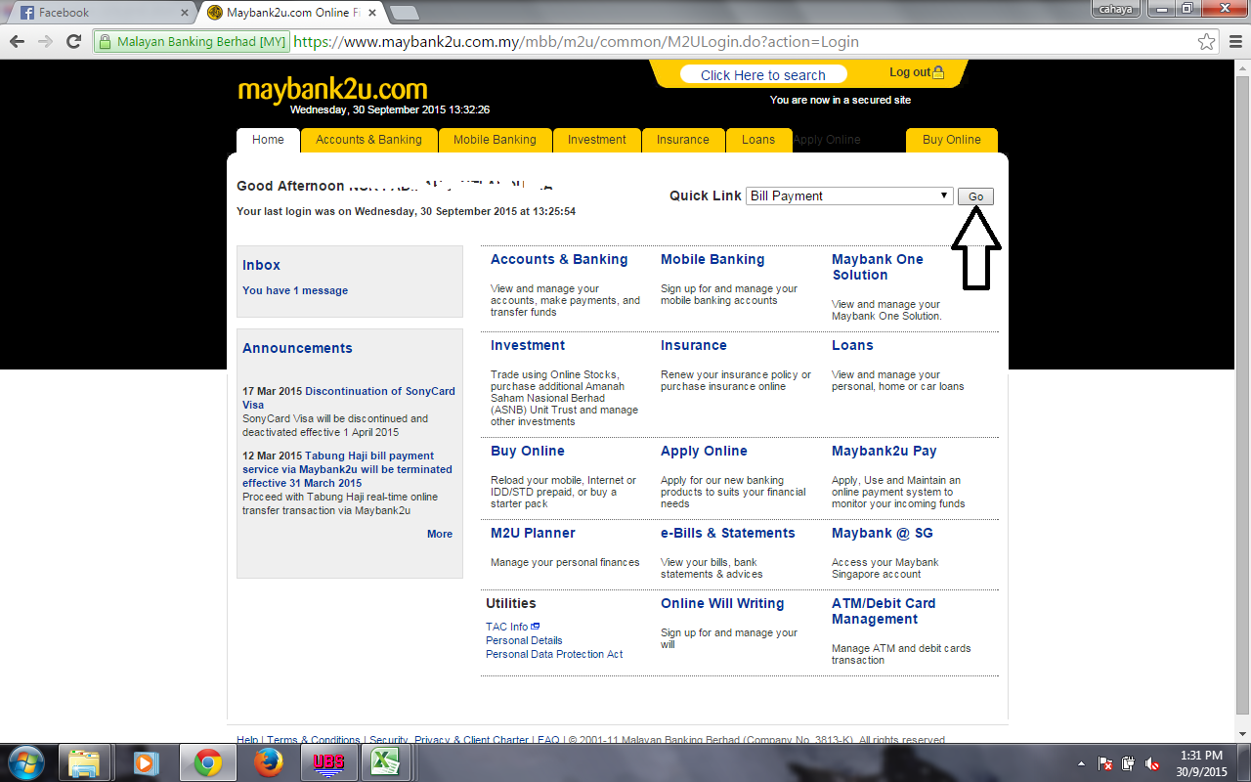Screen dimensions: 1251x782
Task: Go to Maybank2u Pay section
Action: tap(884, 451)
